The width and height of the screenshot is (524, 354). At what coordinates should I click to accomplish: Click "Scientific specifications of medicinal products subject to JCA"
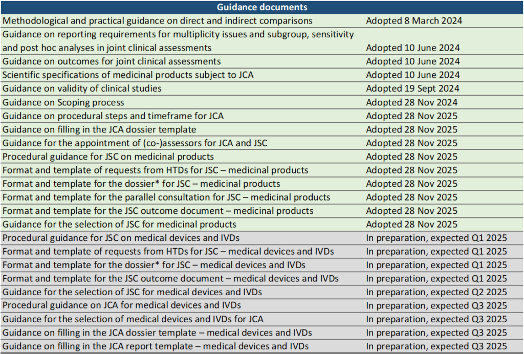128,75
